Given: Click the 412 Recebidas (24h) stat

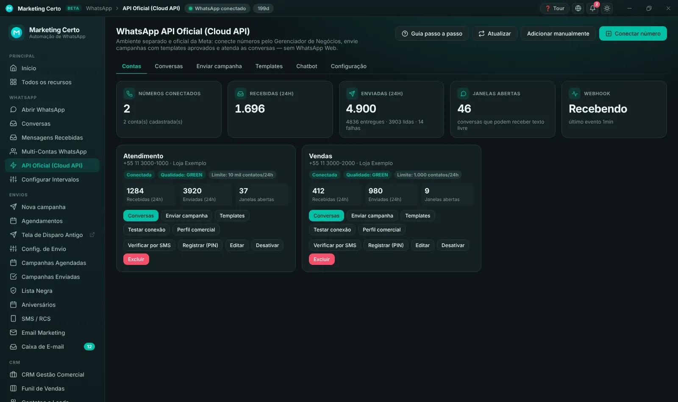Looking at the screenshot, I should (x=336, y=195).
